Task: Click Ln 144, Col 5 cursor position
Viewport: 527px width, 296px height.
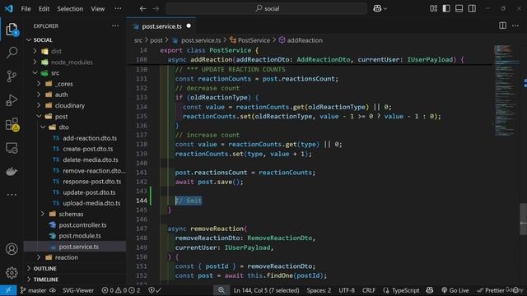Action: tap(266, 290)
